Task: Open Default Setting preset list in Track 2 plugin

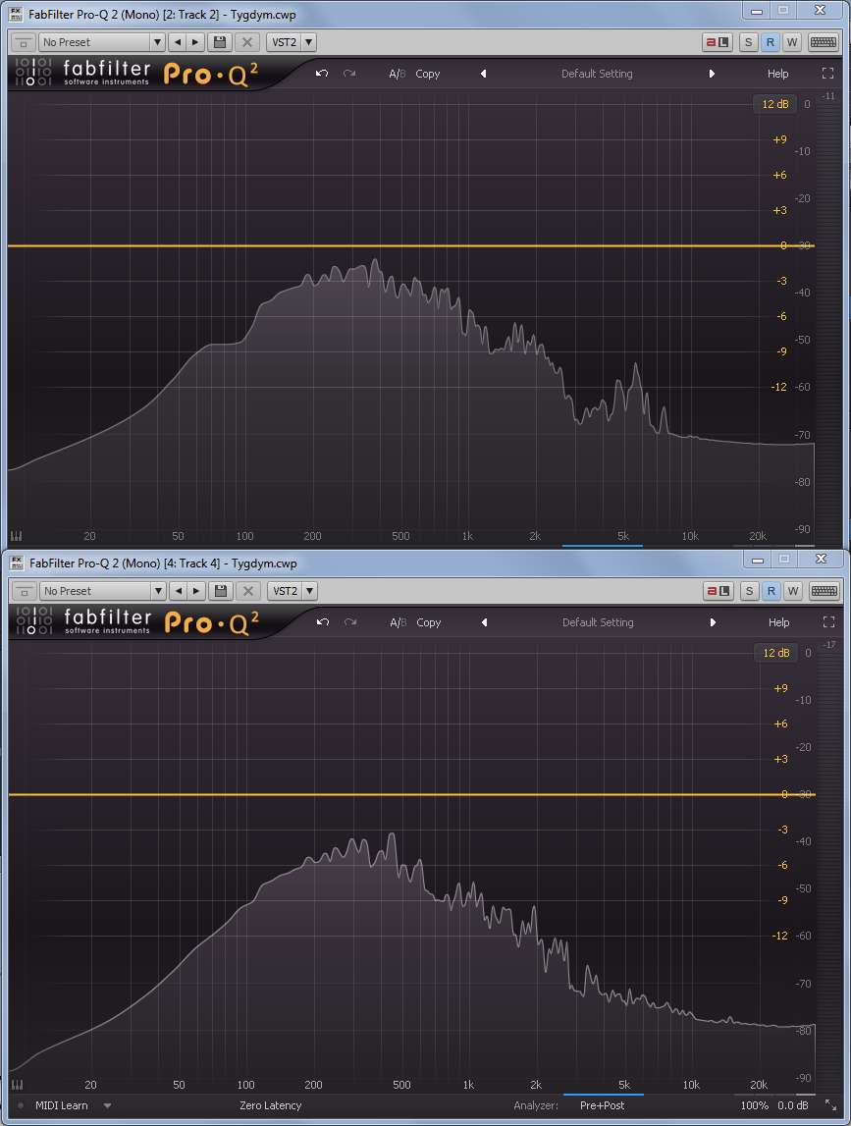Action: (x=597, y=74)
